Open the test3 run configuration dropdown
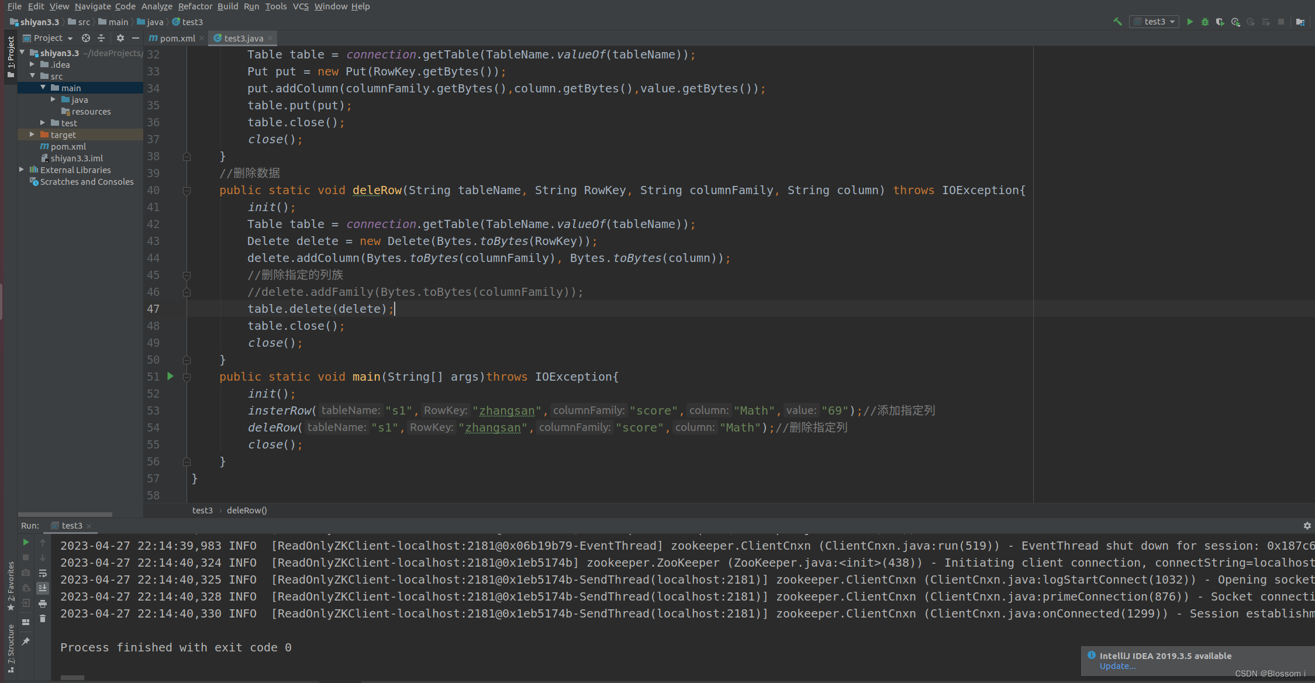The width and height of the screenshot is (1315, 683). 1154,22
